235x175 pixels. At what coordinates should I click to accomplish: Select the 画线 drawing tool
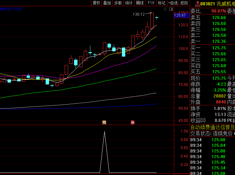click(140, 3)
